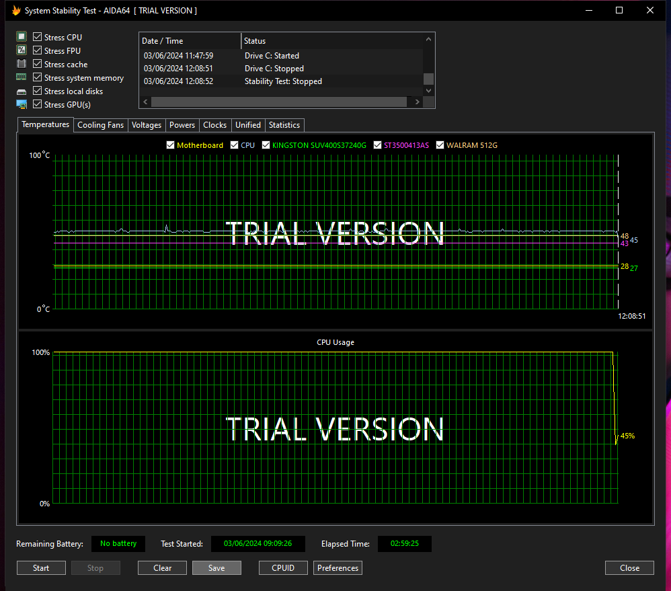671x591 pixels.
Task: Click the cache chip icon beside Stress cache
Action: (22, 64)
